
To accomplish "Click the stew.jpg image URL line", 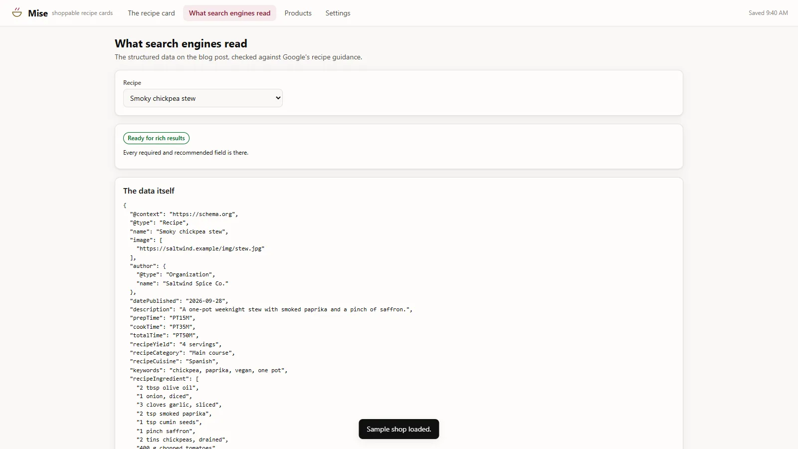I will [x=200, y=248].
